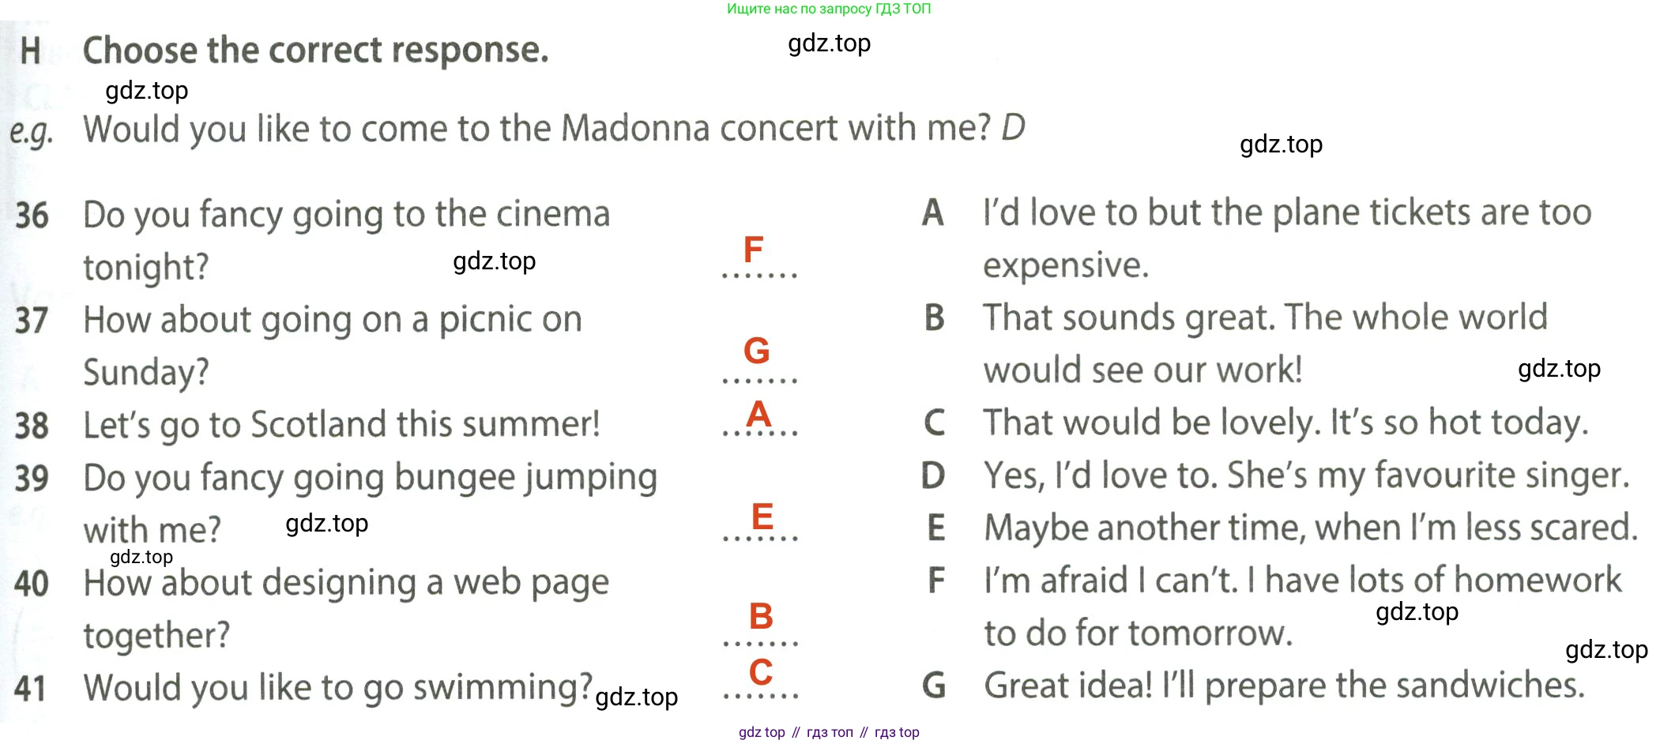Image resolution: width=1660 pixels, height=744 pixels.
Task: Click the exercise letter H label
Action: pos(31,51)
